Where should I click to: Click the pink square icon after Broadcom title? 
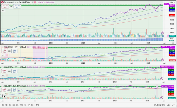click(35, 2)
